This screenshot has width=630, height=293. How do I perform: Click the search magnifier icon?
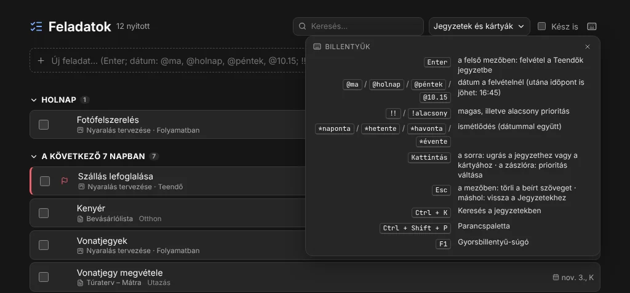click(x=302, y=26)
